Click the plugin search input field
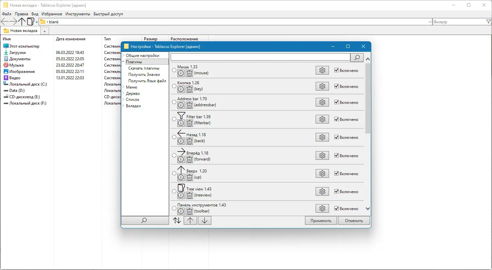 point(260,58)
